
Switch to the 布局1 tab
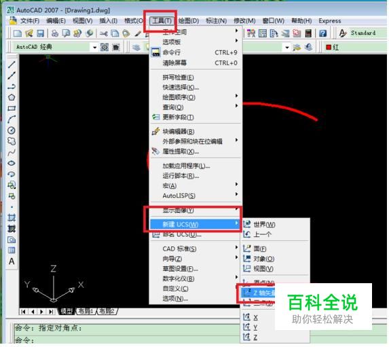(x=86, y=311)
